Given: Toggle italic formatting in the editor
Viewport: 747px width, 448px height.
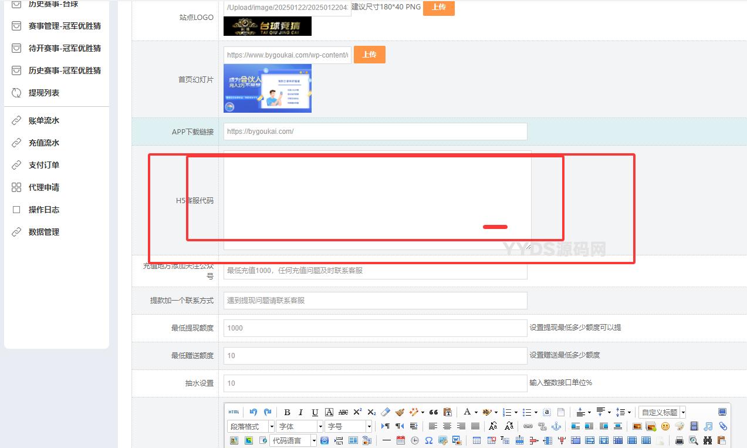Looking at the screenshot, I should 300,412.
